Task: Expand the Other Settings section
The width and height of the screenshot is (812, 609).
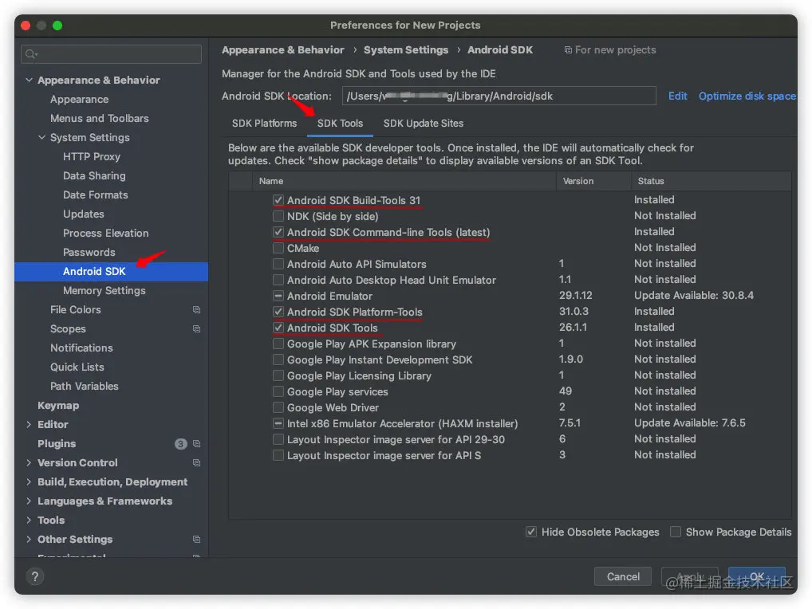Action: coord(29,539)
